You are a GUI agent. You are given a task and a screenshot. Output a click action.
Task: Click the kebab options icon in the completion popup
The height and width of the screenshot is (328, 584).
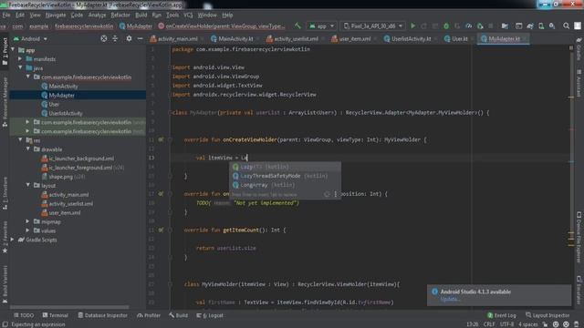[335, 194]
